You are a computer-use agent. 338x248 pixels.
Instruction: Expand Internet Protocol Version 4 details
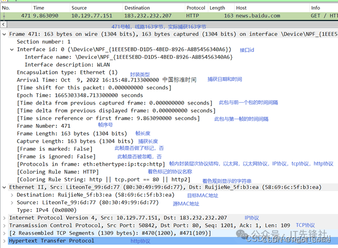4,218
